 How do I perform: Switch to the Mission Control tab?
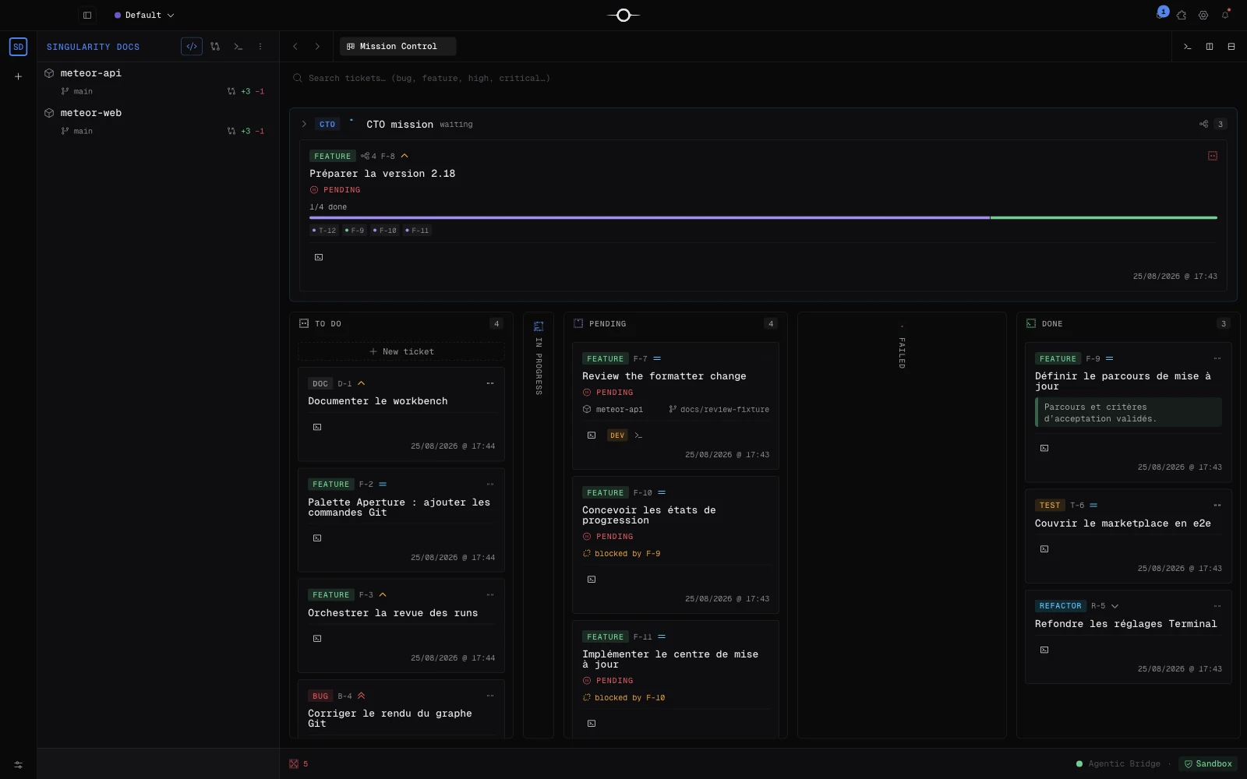[397, 47]
